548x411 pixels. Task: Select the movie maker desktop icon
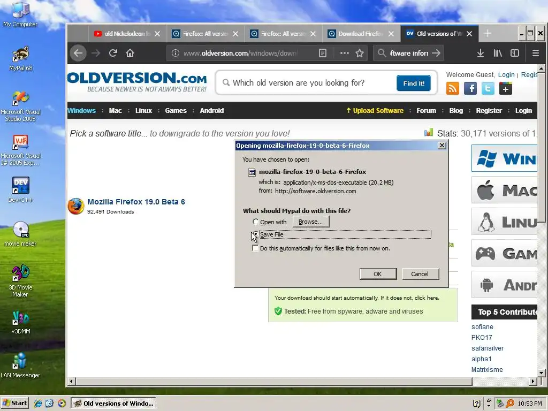coord(21,234)
